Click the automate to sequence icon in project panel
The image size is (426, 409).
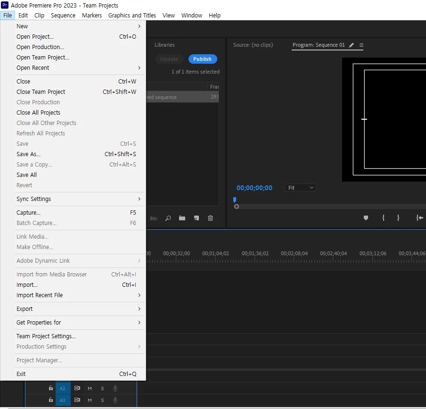pos(154,218)
